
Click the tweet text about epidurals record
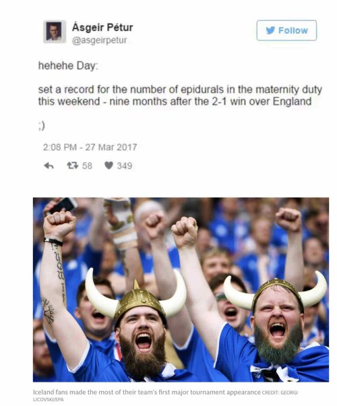tap(180, 95)
